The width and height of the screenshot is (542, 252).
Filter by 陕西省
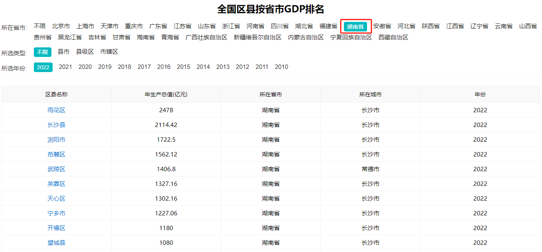tap(431, 26)
